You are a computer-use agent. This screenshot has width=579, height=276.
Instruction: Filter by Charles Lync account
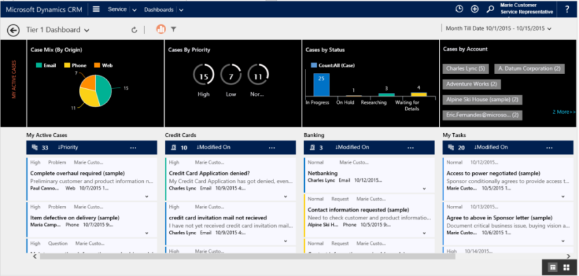tap(464, 68)
